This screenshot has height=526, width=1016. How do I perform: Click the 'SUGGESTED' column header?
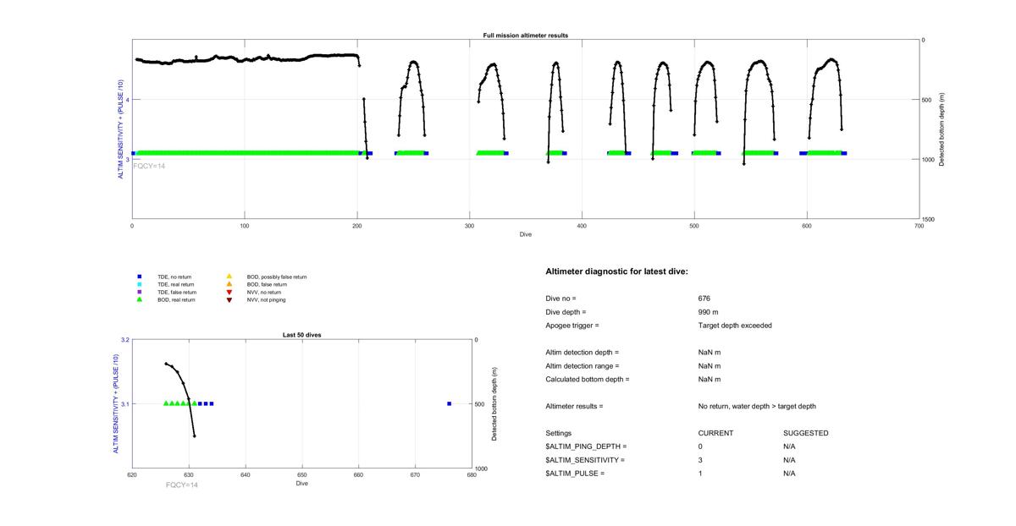click(x=806, y=433)
